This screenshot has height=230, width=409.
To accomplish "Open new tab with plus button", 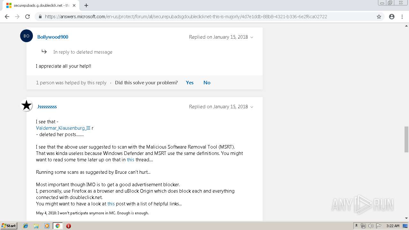I will [86, 5].
